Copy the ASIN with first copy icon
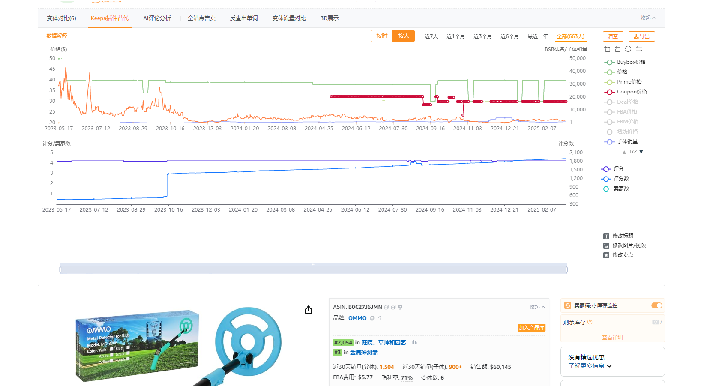 click(x=386, y=307)
